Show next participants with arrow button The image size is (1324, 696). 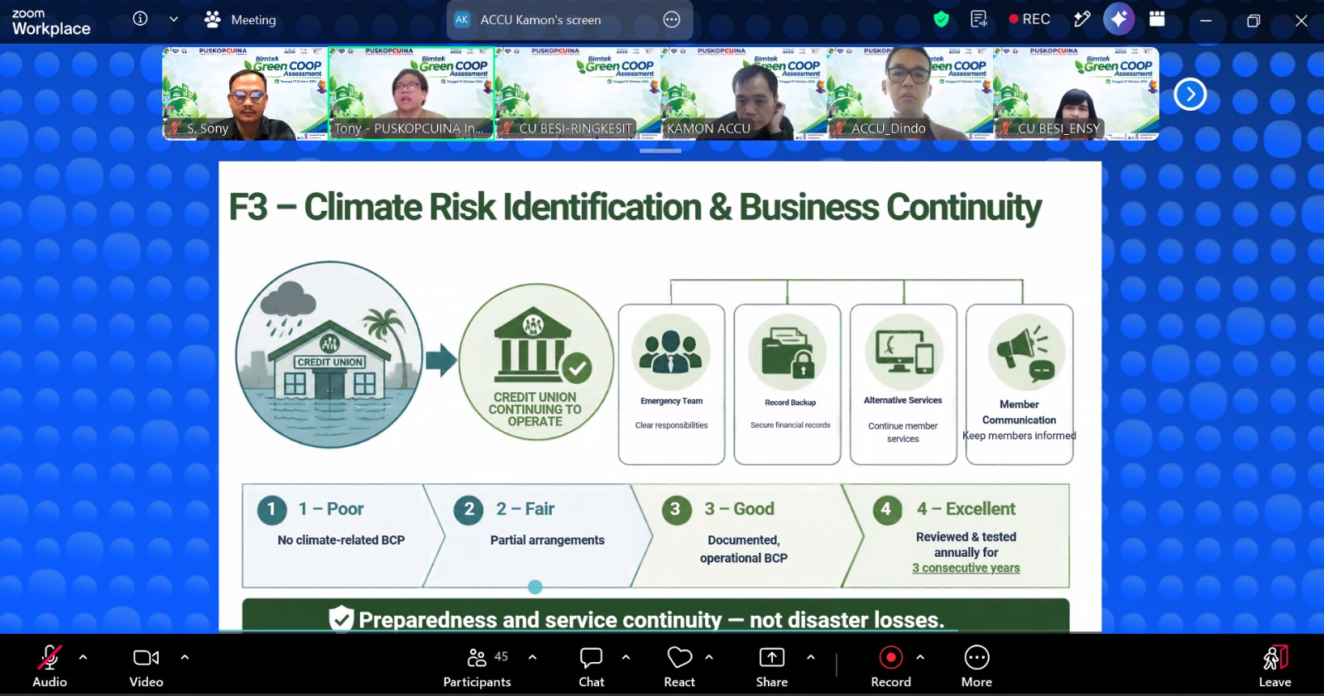(1190, 94)
